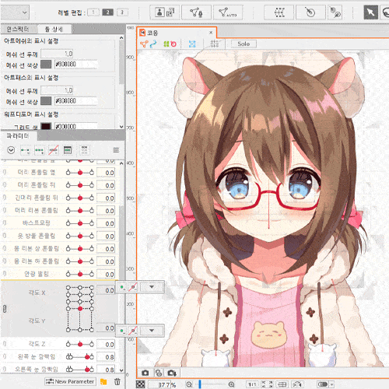
Task: Click the parameter list scroll-down arrow
Action: point(121,370)
